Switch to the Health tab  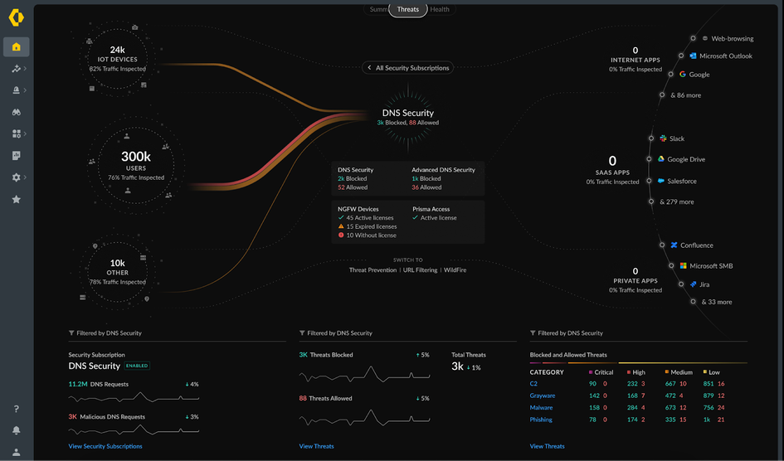click(x=440, y=9)
